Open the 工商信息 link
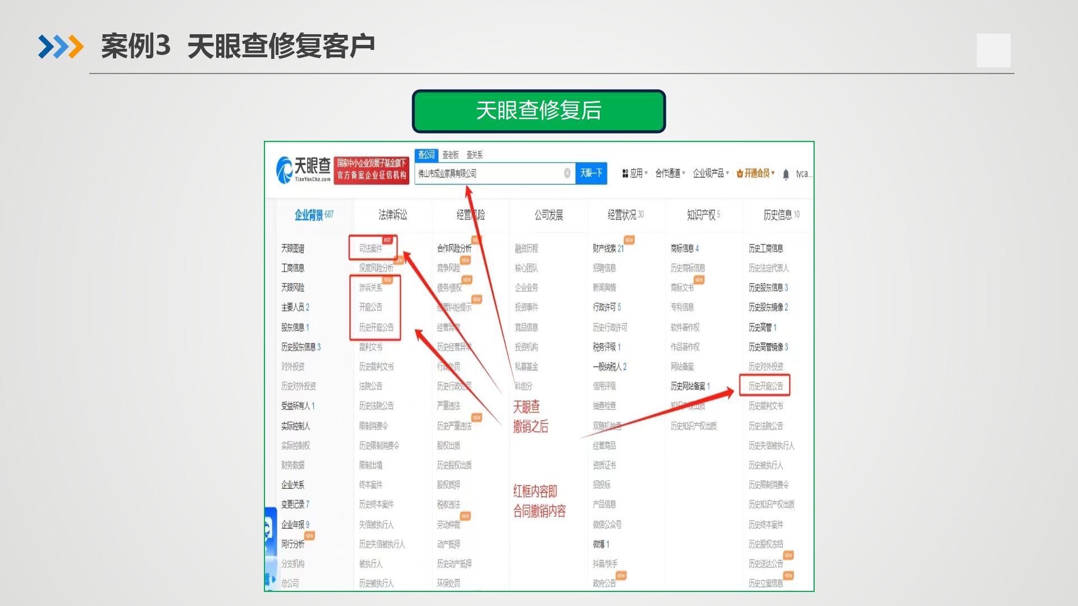Viewport: 1078px width, 606px height. pos(293,268)
